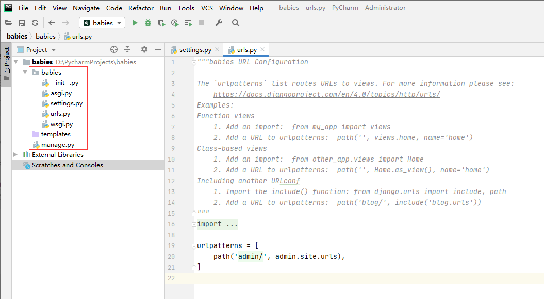Click 'admin/' string on line 20
The image size is (544, 299).
coord(251,256)
